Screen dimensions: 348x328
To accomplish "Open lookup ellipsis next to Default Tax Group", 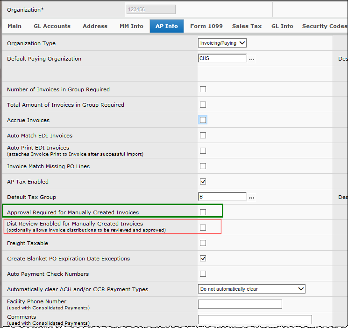I will 252,197.
